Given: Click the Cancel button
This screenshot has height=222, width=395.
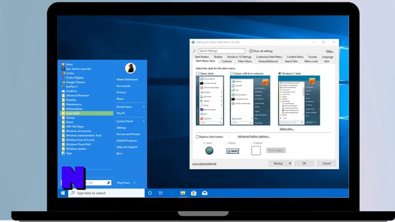Looking at the screenshot, I should point(326,163).
